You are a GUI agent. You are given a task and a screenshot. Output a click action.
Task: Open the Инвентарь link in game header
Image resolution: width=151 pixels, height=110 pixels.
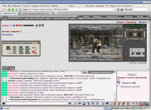click(x=87, y=18)
